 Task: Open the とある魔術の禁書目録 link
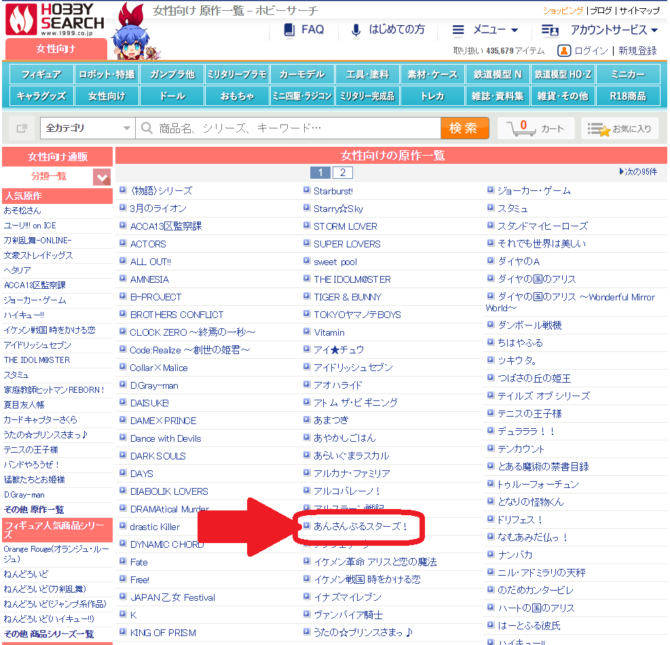click(x=543, y=467)
